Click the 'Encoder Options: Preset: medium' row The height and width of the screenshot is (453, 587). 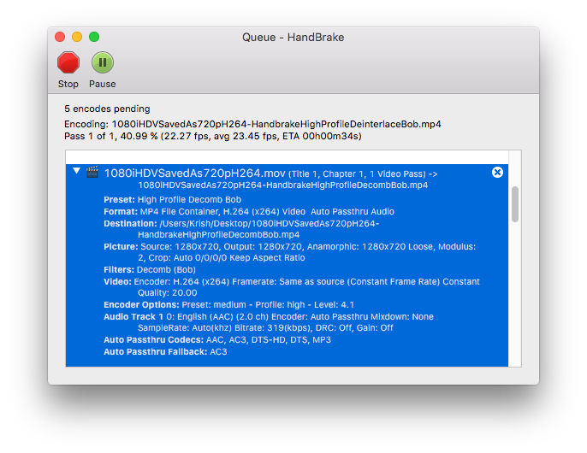click(x=228, y=305)
